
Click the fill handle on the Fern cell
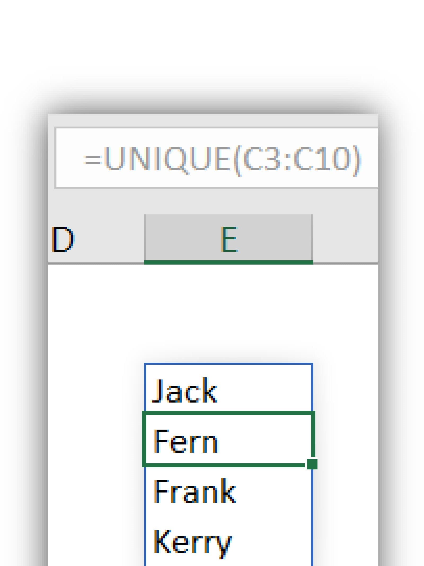pyautogui.click(x=312, y=464)
